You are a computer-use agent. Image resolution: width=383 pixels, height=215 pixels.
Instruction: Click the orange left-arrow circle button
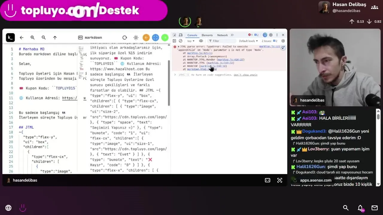pyautogui.click(x=146, y=38)
